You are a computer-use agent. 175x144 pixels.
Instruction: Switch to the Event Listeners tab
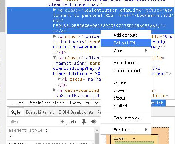(x=40, y=112)
